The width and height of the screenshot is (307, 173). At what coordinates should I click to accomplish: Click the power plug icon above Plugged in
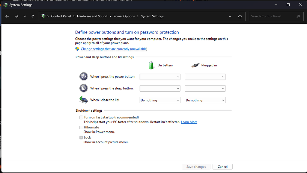195,65
